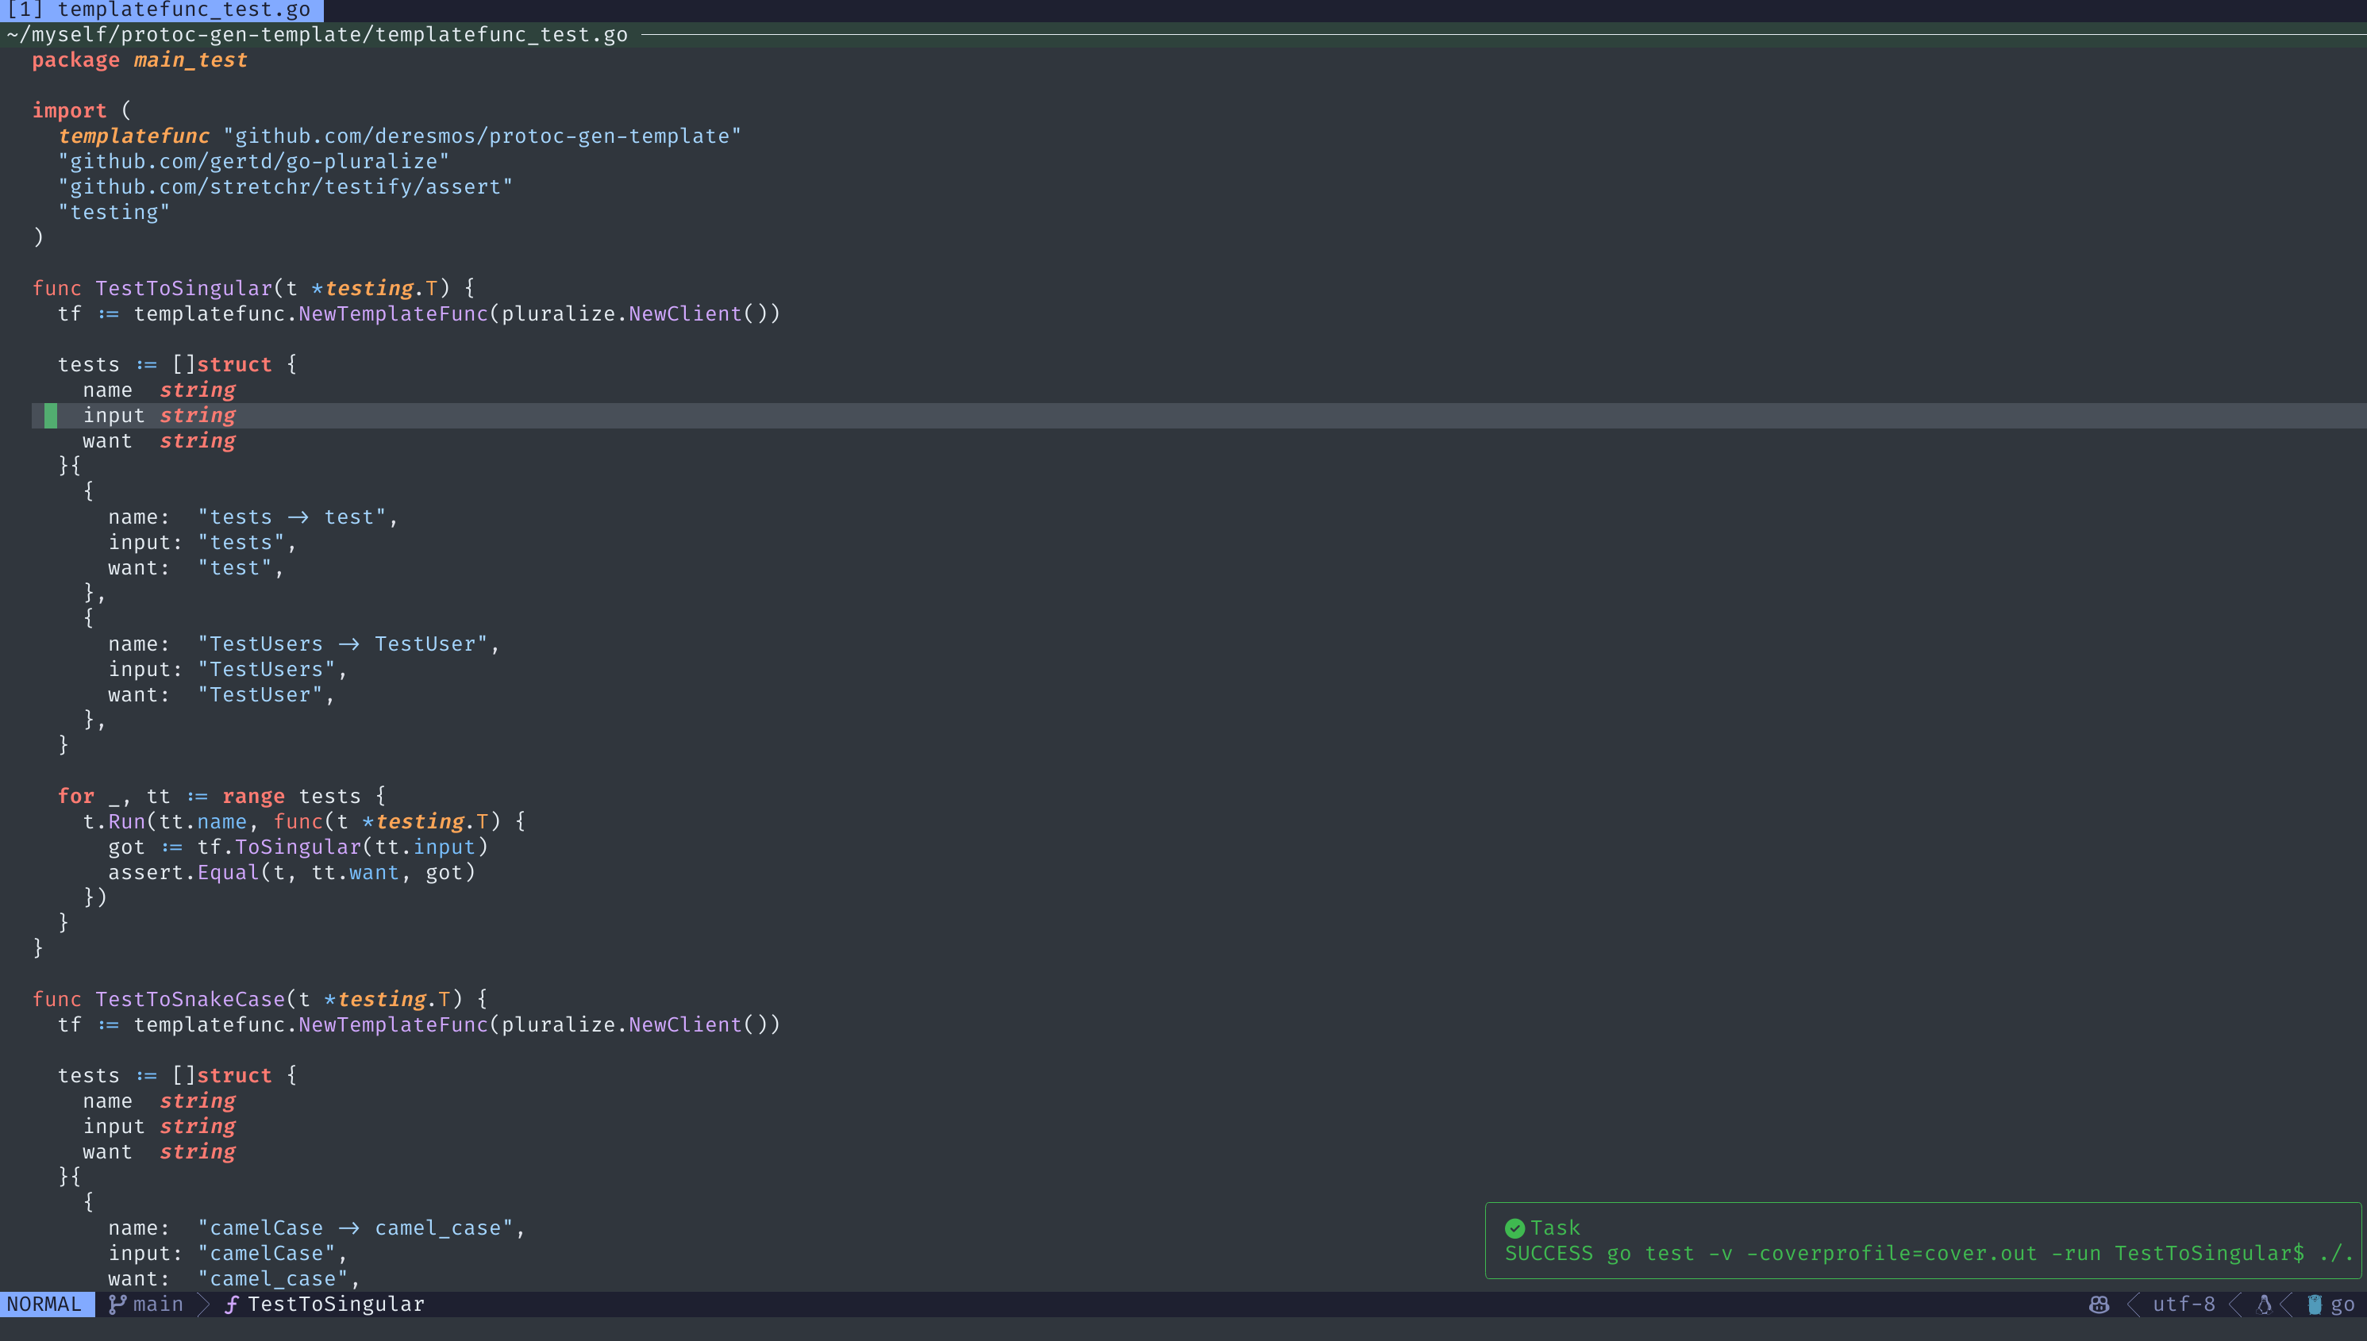Click the function symbol before TestToSingular in statusline
This screenshot has height=1341, width=2367.
(231, 1304)
